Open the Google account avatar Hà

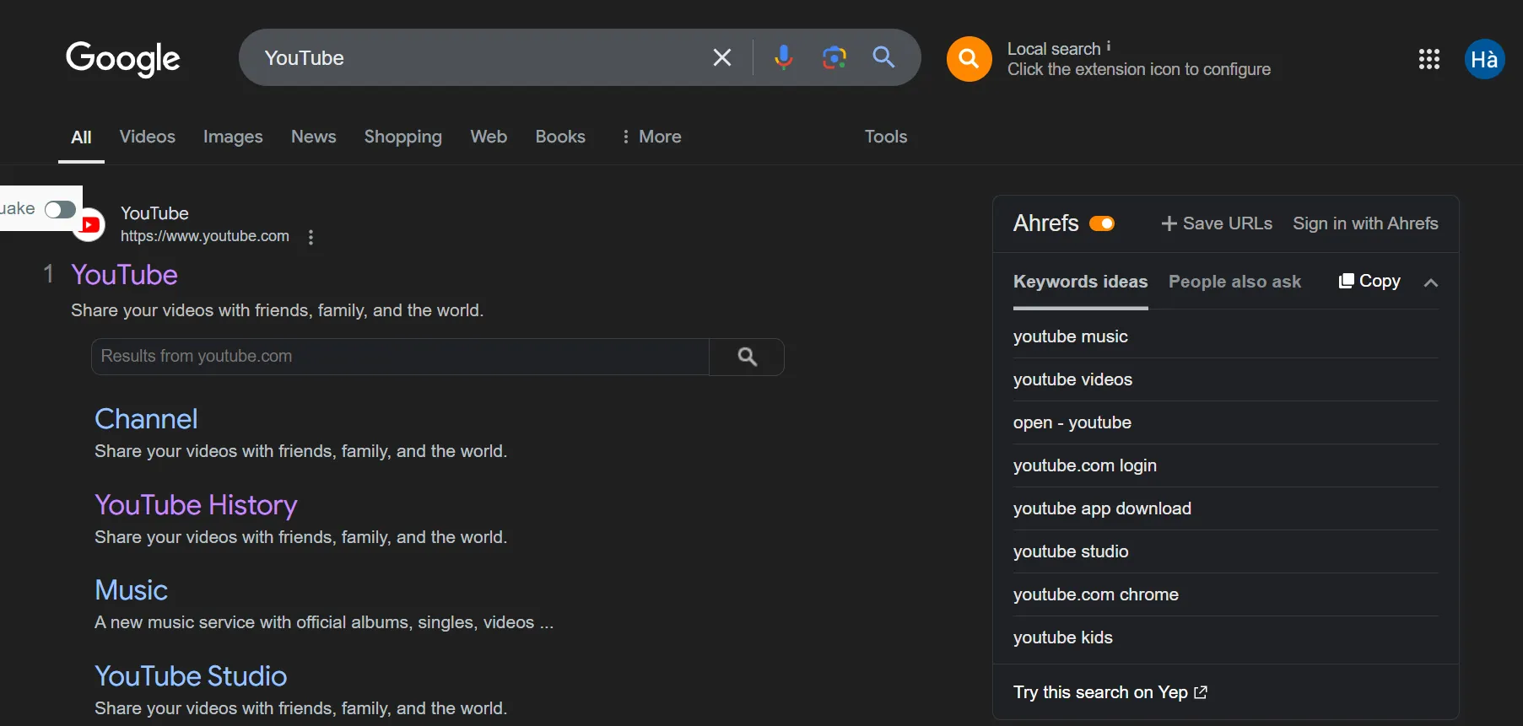[1484, 59]
